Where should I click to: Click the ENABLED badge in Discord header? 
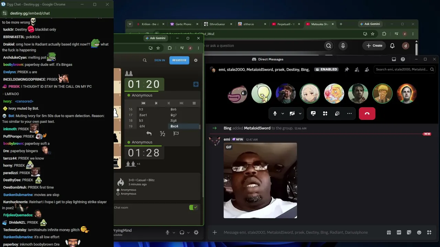[326, 69]
